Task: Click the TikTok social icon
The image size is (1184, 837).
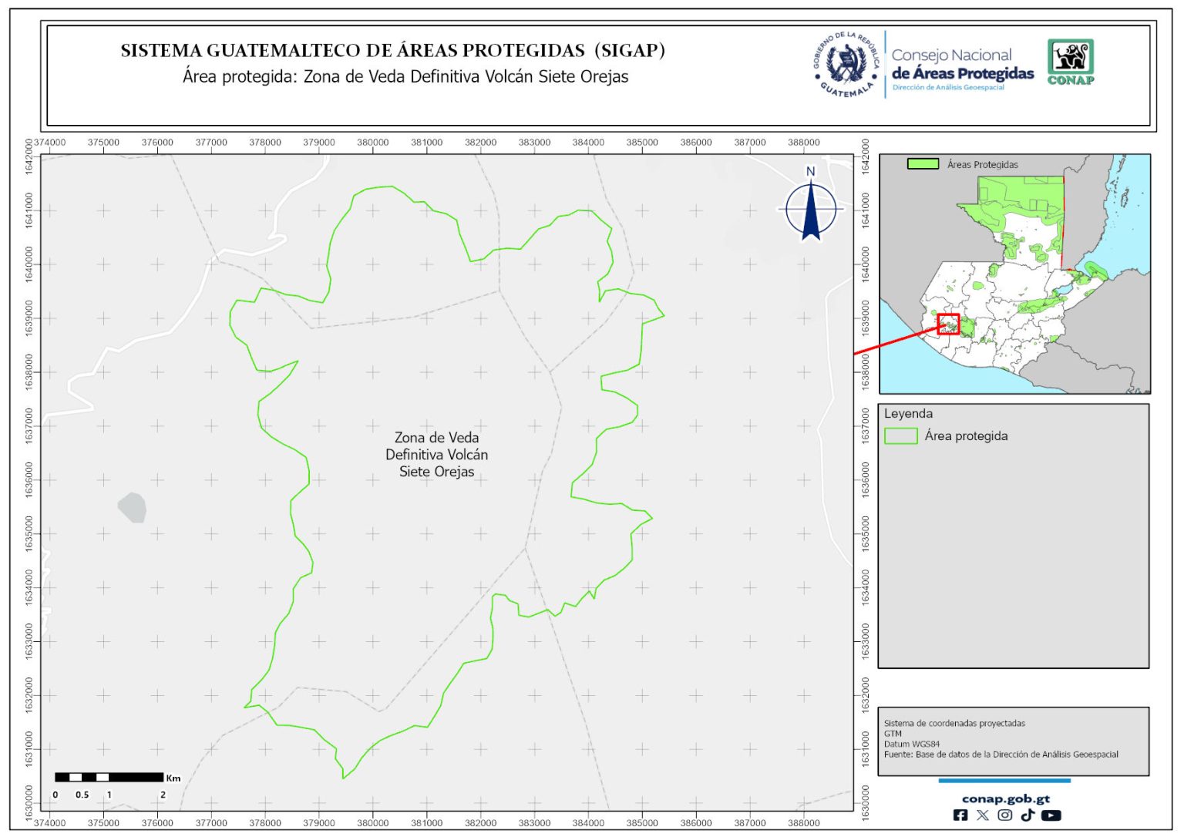Action: tap(1028, 815)
